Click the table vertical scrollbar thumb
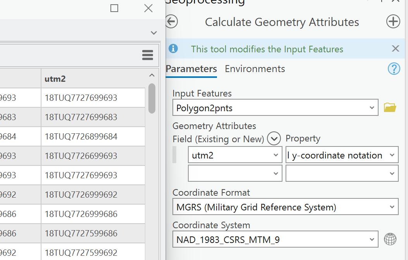 pos(152,98)
